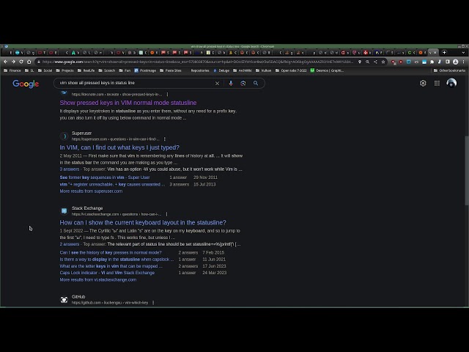
Task: Open 'How can I show the current keyboard layout' result
Action: point(143,223)
